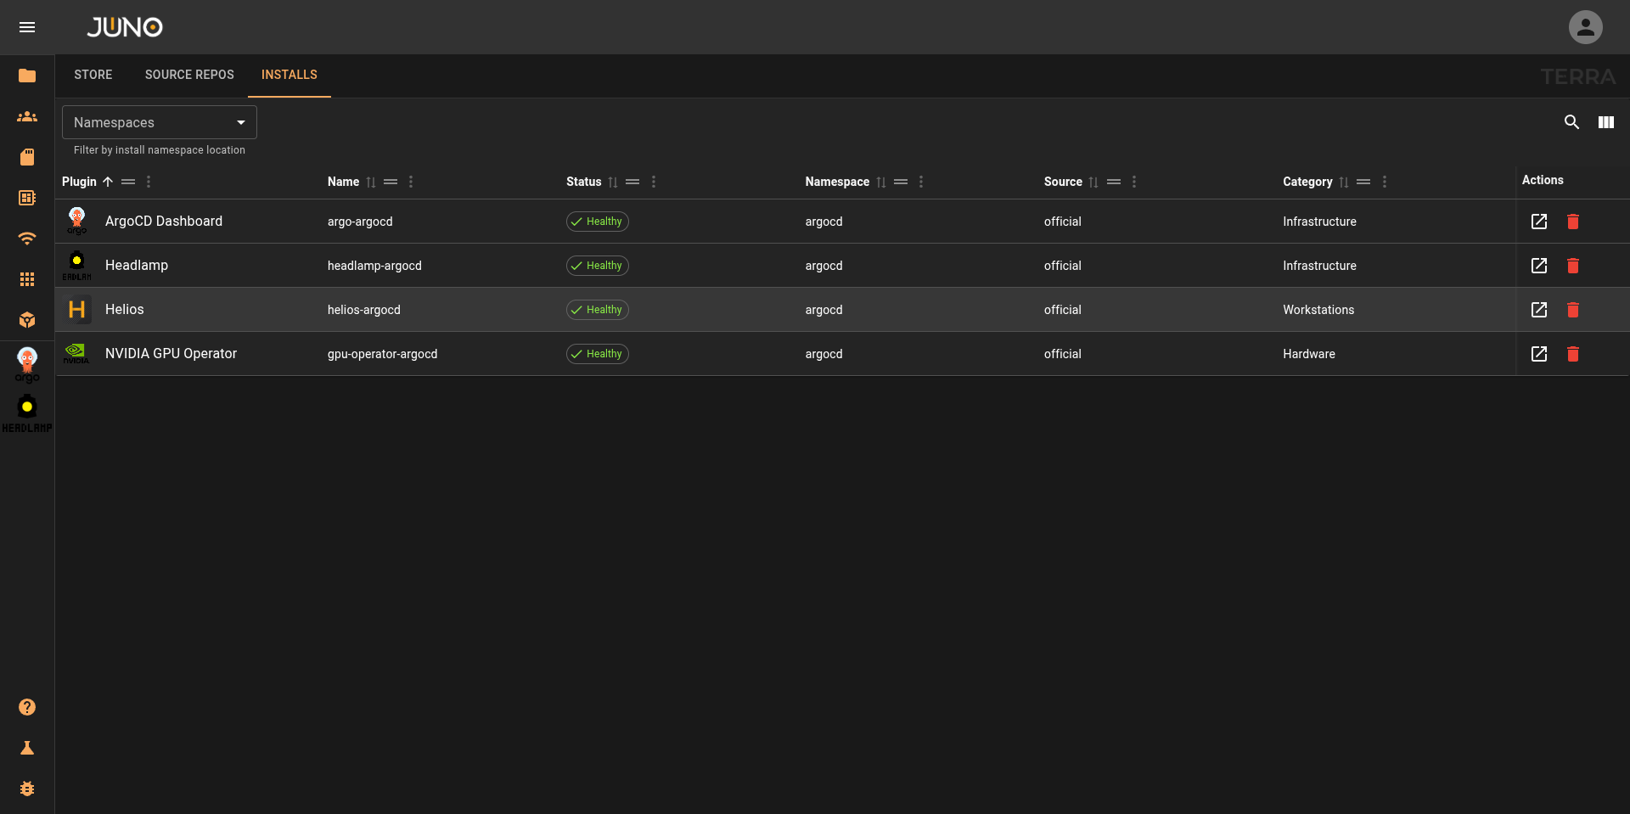This screenshot has width=1630, height=814.
Task: Launch ArgoCD Dashboard via open-external icon
Action: 1538,222
